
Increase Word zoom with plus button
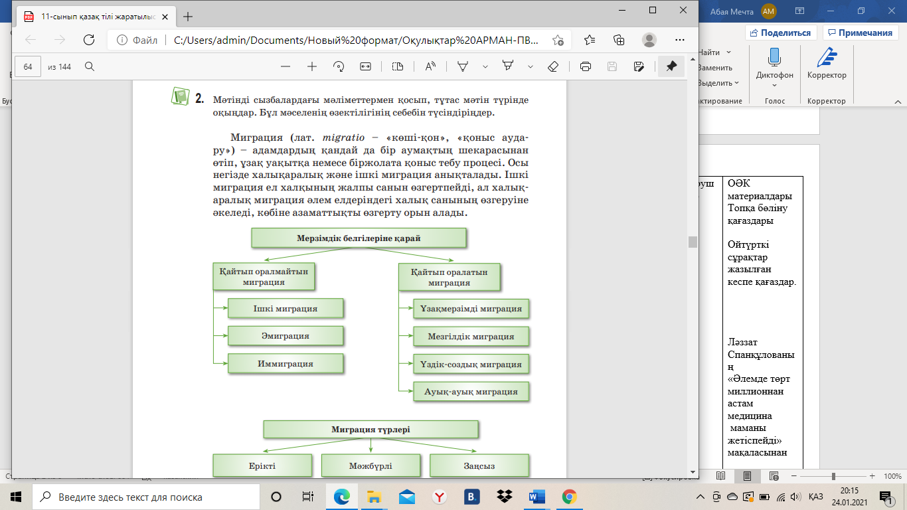872,476
